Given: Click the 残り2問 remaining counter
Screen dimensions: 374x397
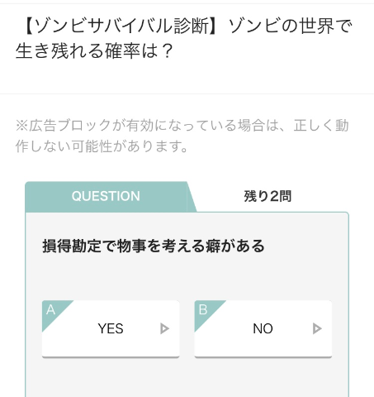Looking at the screenshot, I should pos(267,196).
